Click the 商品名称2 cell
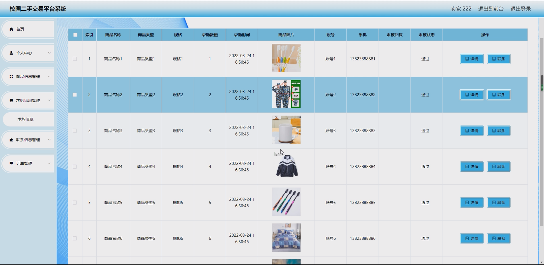Viewport: 544px width, 265px height. click(113, 95)
